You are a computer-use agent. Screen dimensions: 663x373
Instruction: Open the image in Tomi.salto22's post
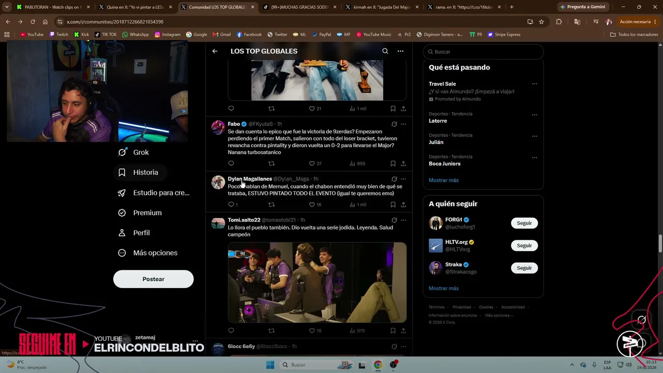point(317,282)
